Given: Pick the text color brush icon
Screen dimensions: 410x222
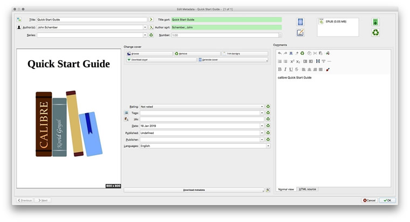Looking at the screenshot, I should (x=327, y=70).
